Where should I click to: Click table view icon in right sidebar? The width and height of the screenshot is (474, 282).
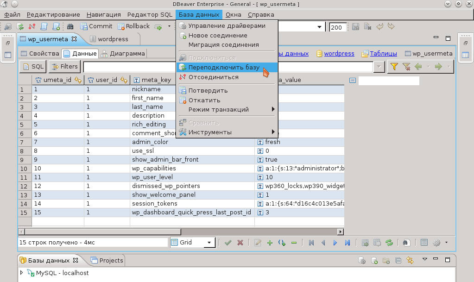coord(466,55)
